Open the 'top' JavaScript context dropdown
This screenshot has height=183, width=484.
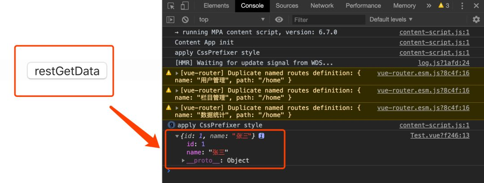232,19
